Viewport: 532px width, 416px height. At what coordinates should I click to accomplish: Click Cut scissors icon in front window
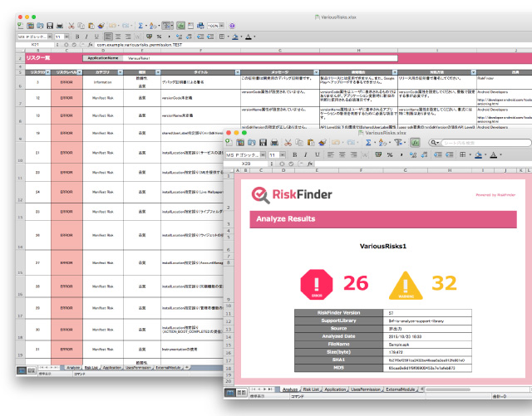(288, 142)
